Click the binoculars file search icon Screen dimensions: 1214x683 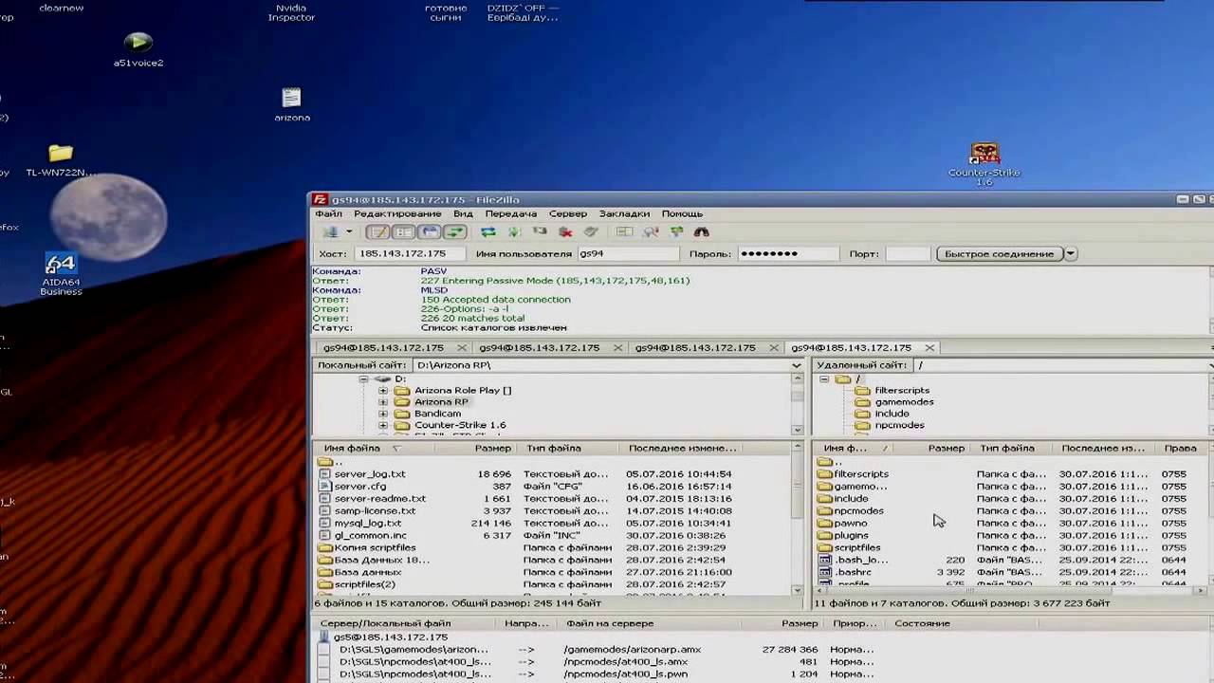[702, 231]
